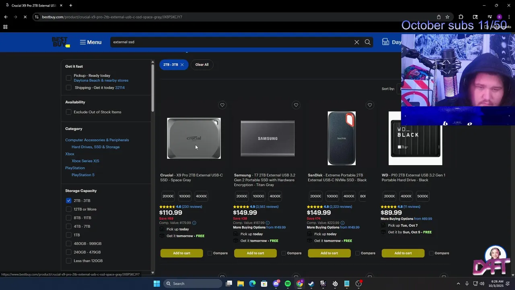The image size is (515, 290).
Task: Select 5000GB option for WD P10
Action: (423, 196)
